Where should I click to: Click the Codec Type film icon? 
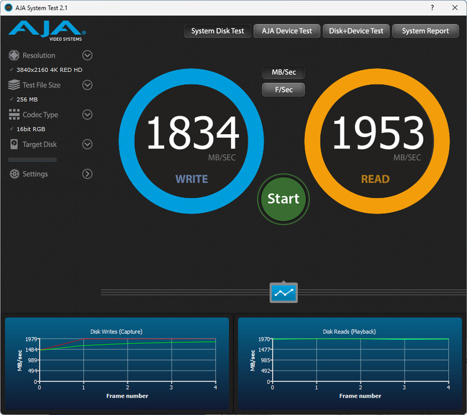[x=14, y=114]
